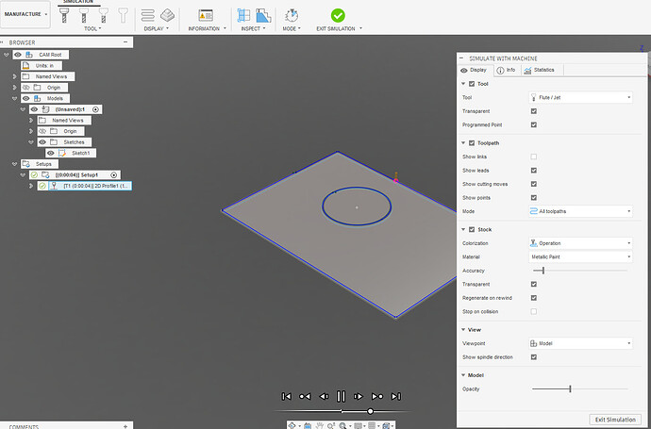Image resolution: width=651 pixels, height=429 pixels.
Task: Enable Stop on collision checkbox
Action: pyautogui.click(x=534, y=311)
